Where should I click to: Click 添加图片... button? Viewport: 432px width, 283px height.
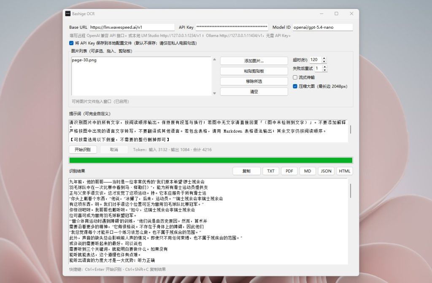click(254, 61)
